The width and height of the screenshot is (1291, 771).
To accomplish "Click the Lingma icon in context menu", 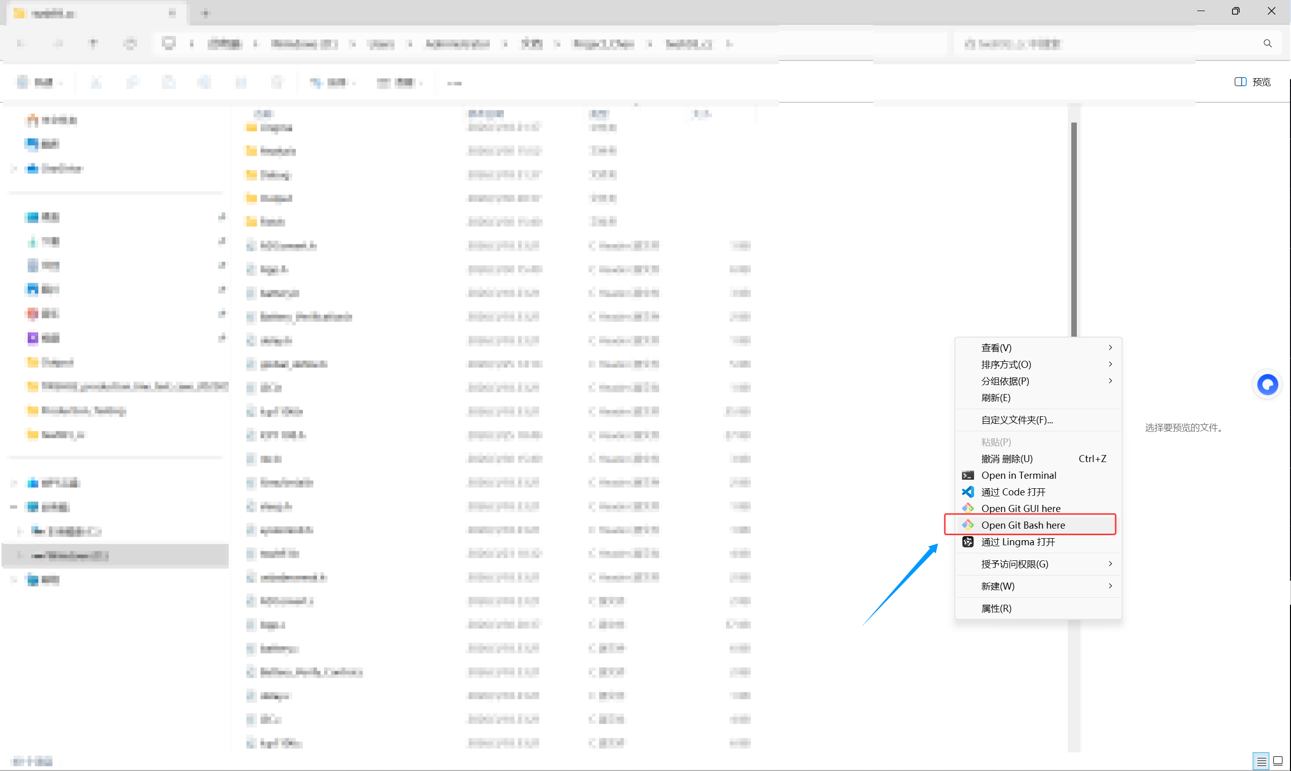I will (967, 542).
